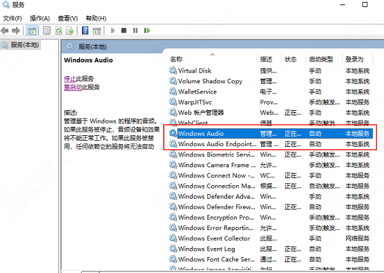Select the Windows Audio Endpoint service row
The height and width of the screenshot is (273, 384).
[271, 144]
